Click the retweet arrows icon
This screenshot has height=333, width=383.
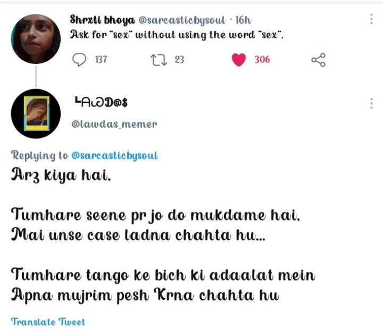(x=159, y=60)
